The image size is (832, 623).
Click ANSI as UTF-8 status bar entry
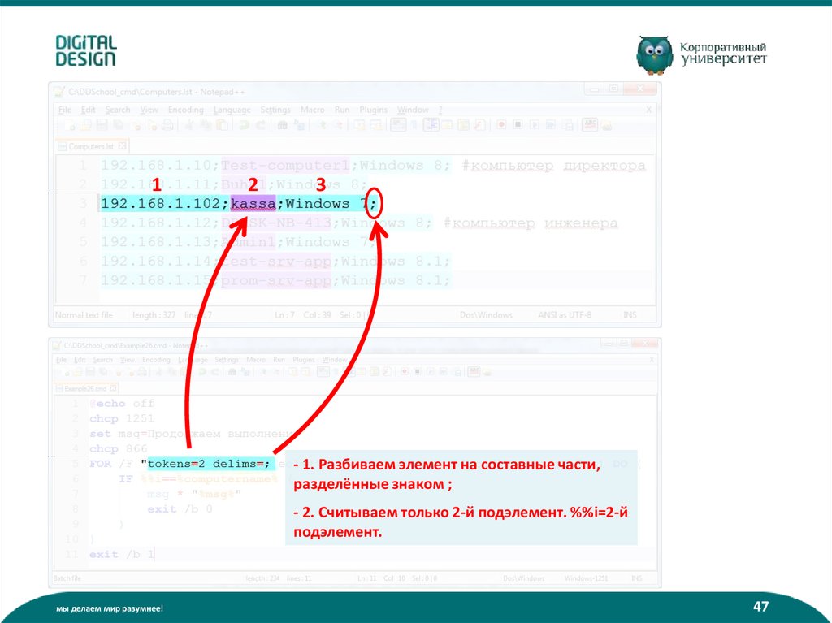click(x=565, y=314)
